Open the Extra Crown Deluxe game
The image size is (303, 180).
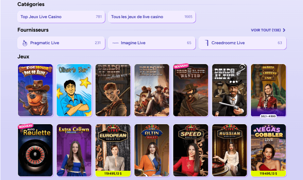[74, 150]
